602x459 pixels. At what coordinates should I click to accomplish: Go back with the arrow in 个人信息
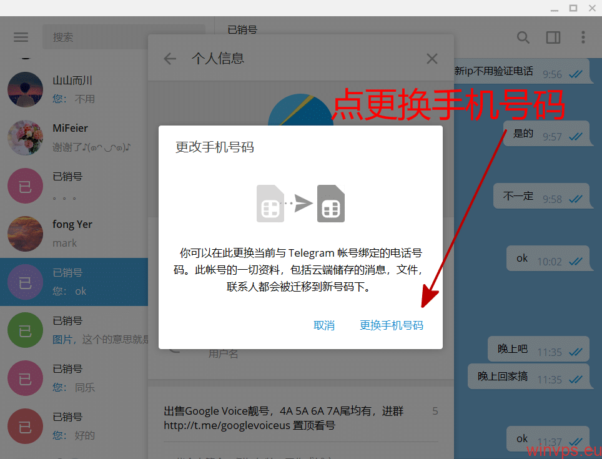[x=170, y=59]
